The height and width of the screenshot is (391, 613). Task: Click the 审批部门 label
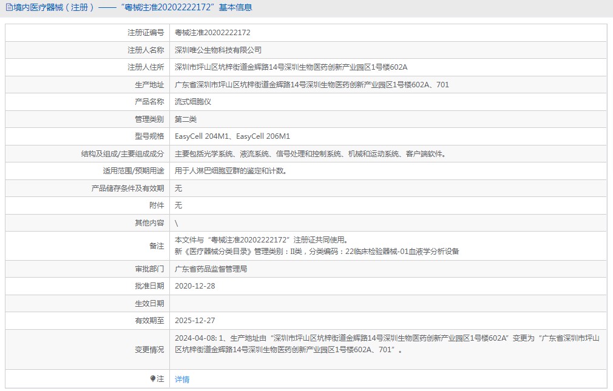(x=149, y=269)
